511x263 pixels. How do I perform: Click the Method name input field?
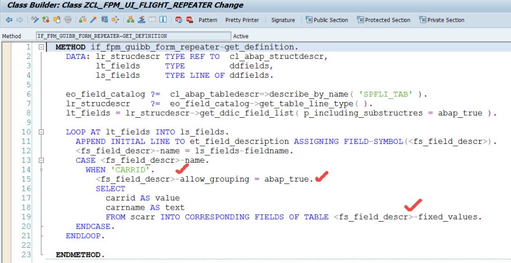tap(133, 36)
